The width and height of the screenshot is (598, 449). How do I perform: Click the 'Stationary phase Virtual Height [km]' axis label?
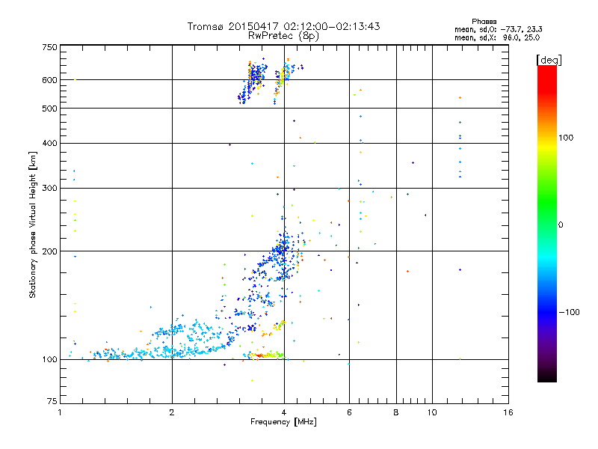[x=33, y=224]
